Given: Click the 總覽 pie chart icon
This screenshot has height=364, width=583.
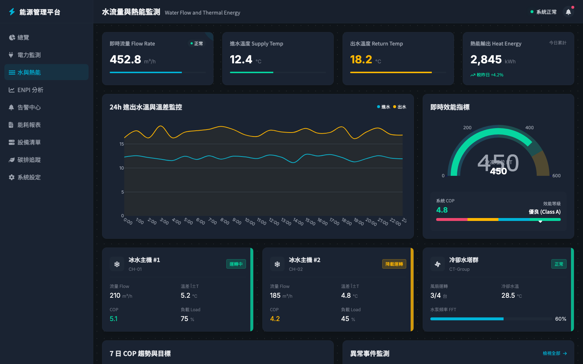Looking at the screenshot, I should (12, 37).
